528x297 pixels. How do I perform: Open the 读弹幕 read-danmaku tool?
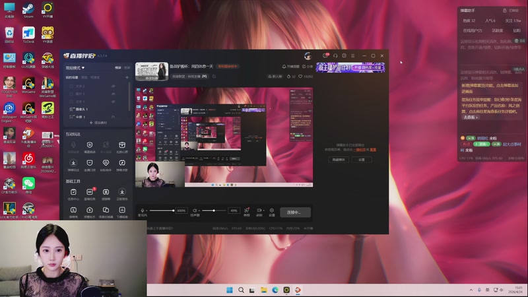(x=106, y=192)
